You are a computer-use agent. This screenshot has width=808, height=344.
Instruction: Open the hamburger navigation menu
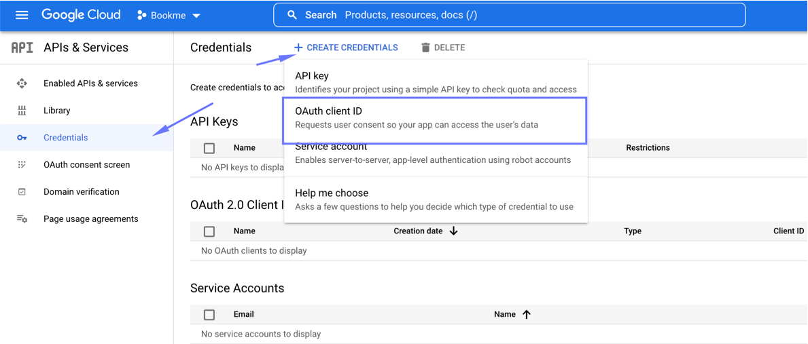(22, 15)
